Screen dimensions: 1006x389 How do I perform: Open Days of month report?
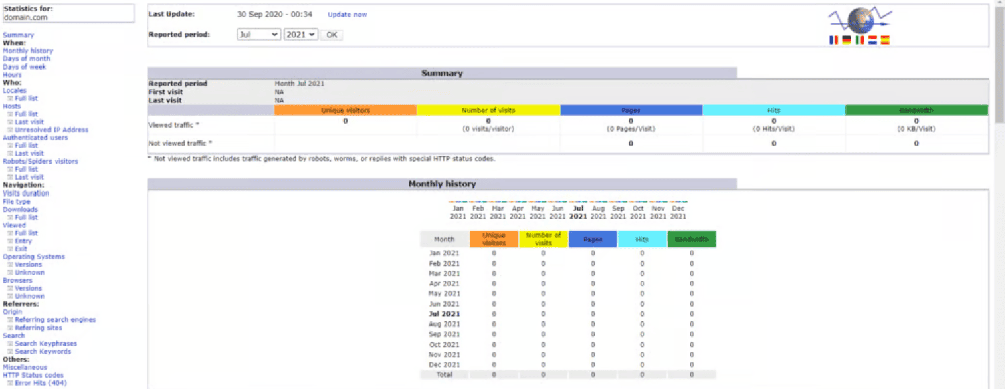[26, 59]
